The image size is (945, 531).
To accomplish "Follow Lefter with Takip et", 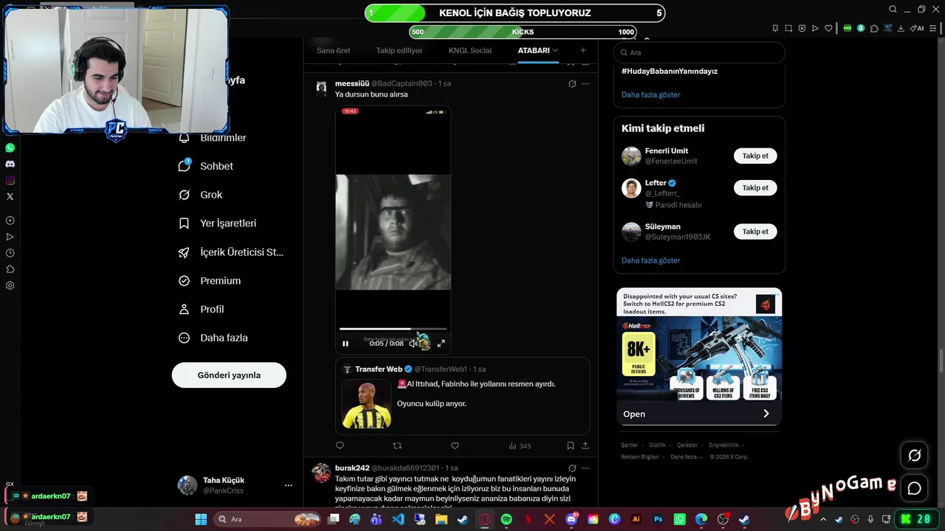I will [755, 187].
